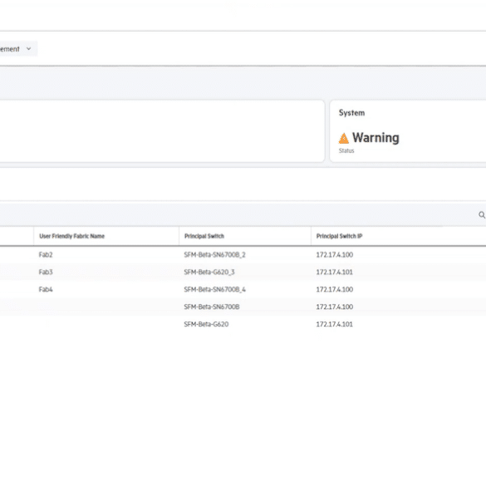The image size is (486, 486).
Task: Click IP 172.17.4.101 in last row
Action: [335, 324]
